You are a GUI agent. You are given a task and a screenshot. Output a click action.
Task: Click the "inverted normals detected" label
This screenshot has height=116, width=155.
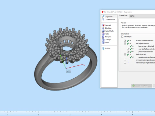coord(145,41)
